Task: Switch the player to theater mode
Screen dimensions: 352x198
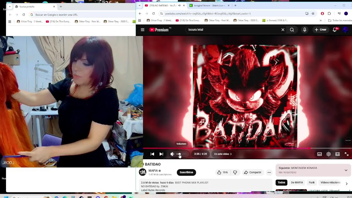Action: (x=338, y=154)
